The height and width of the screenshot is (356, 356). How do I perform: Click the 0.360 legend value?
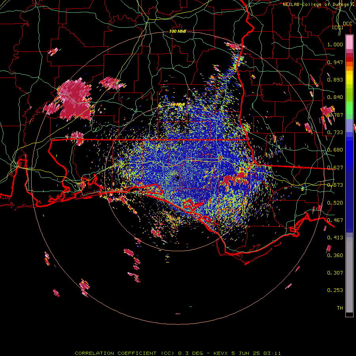[335, 256]
